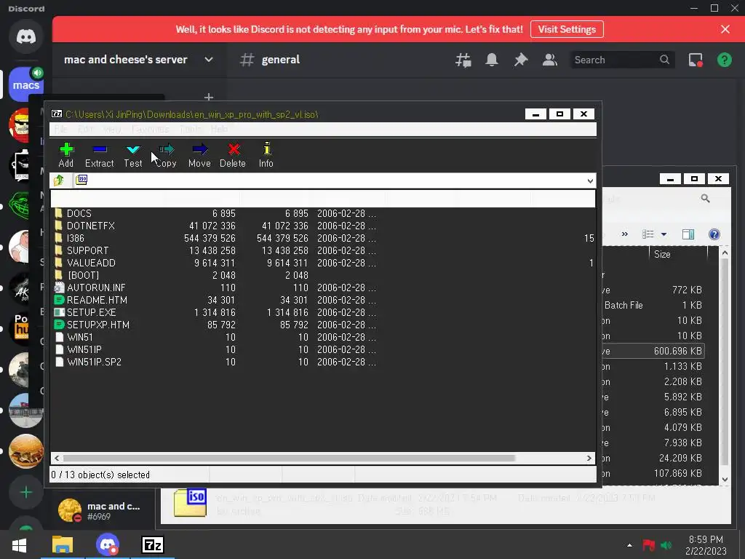Click the volume icon in system tray
The width and height of the screenshot is (745, 559).
click(666, 545)
